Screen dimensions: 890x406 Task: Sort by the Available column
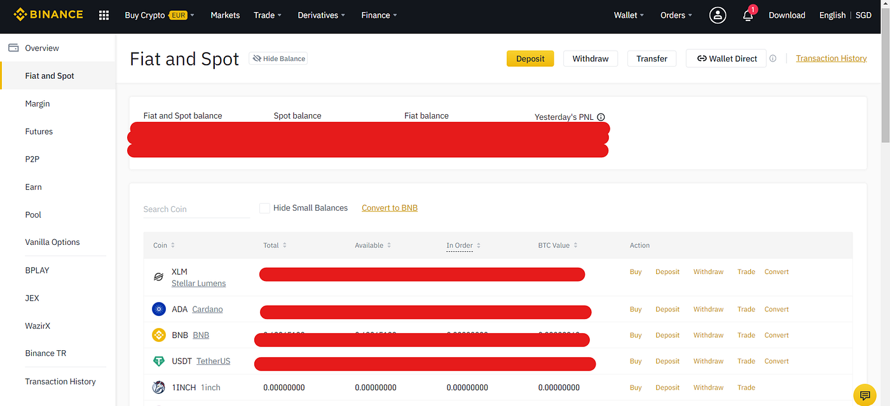(373, 246)
